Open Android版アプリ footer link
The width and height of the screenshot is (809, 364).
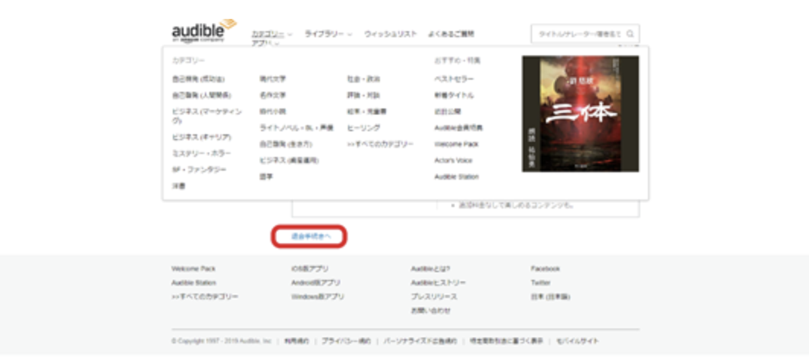pos(316,283)
